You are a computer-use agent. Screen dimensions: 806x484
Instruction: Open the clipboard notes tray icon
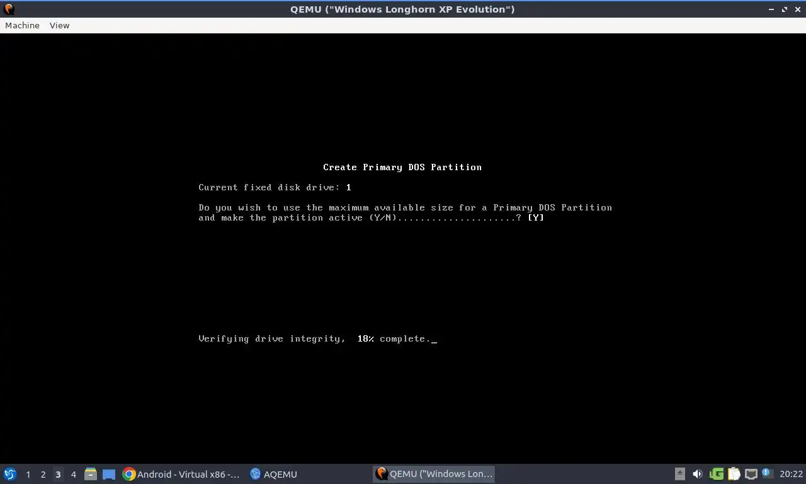tap(734, 474)
